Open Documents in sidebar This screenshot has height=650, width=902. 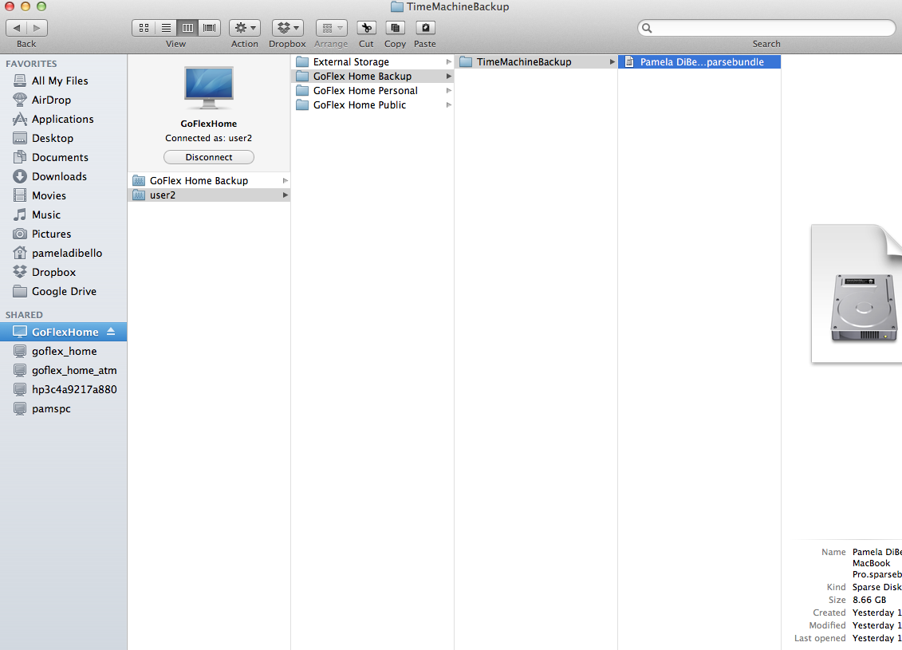(63, 157)
